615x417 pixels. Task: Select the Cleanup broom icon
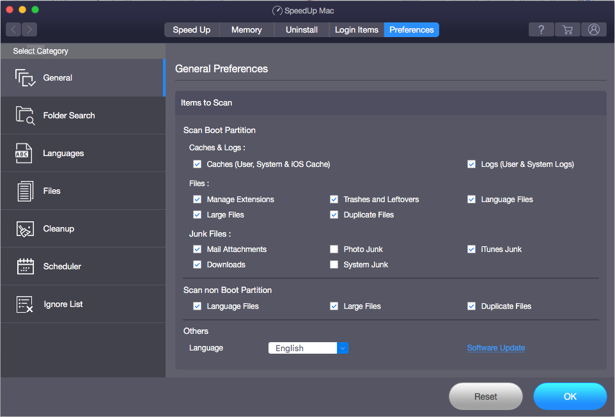point(25,229)
